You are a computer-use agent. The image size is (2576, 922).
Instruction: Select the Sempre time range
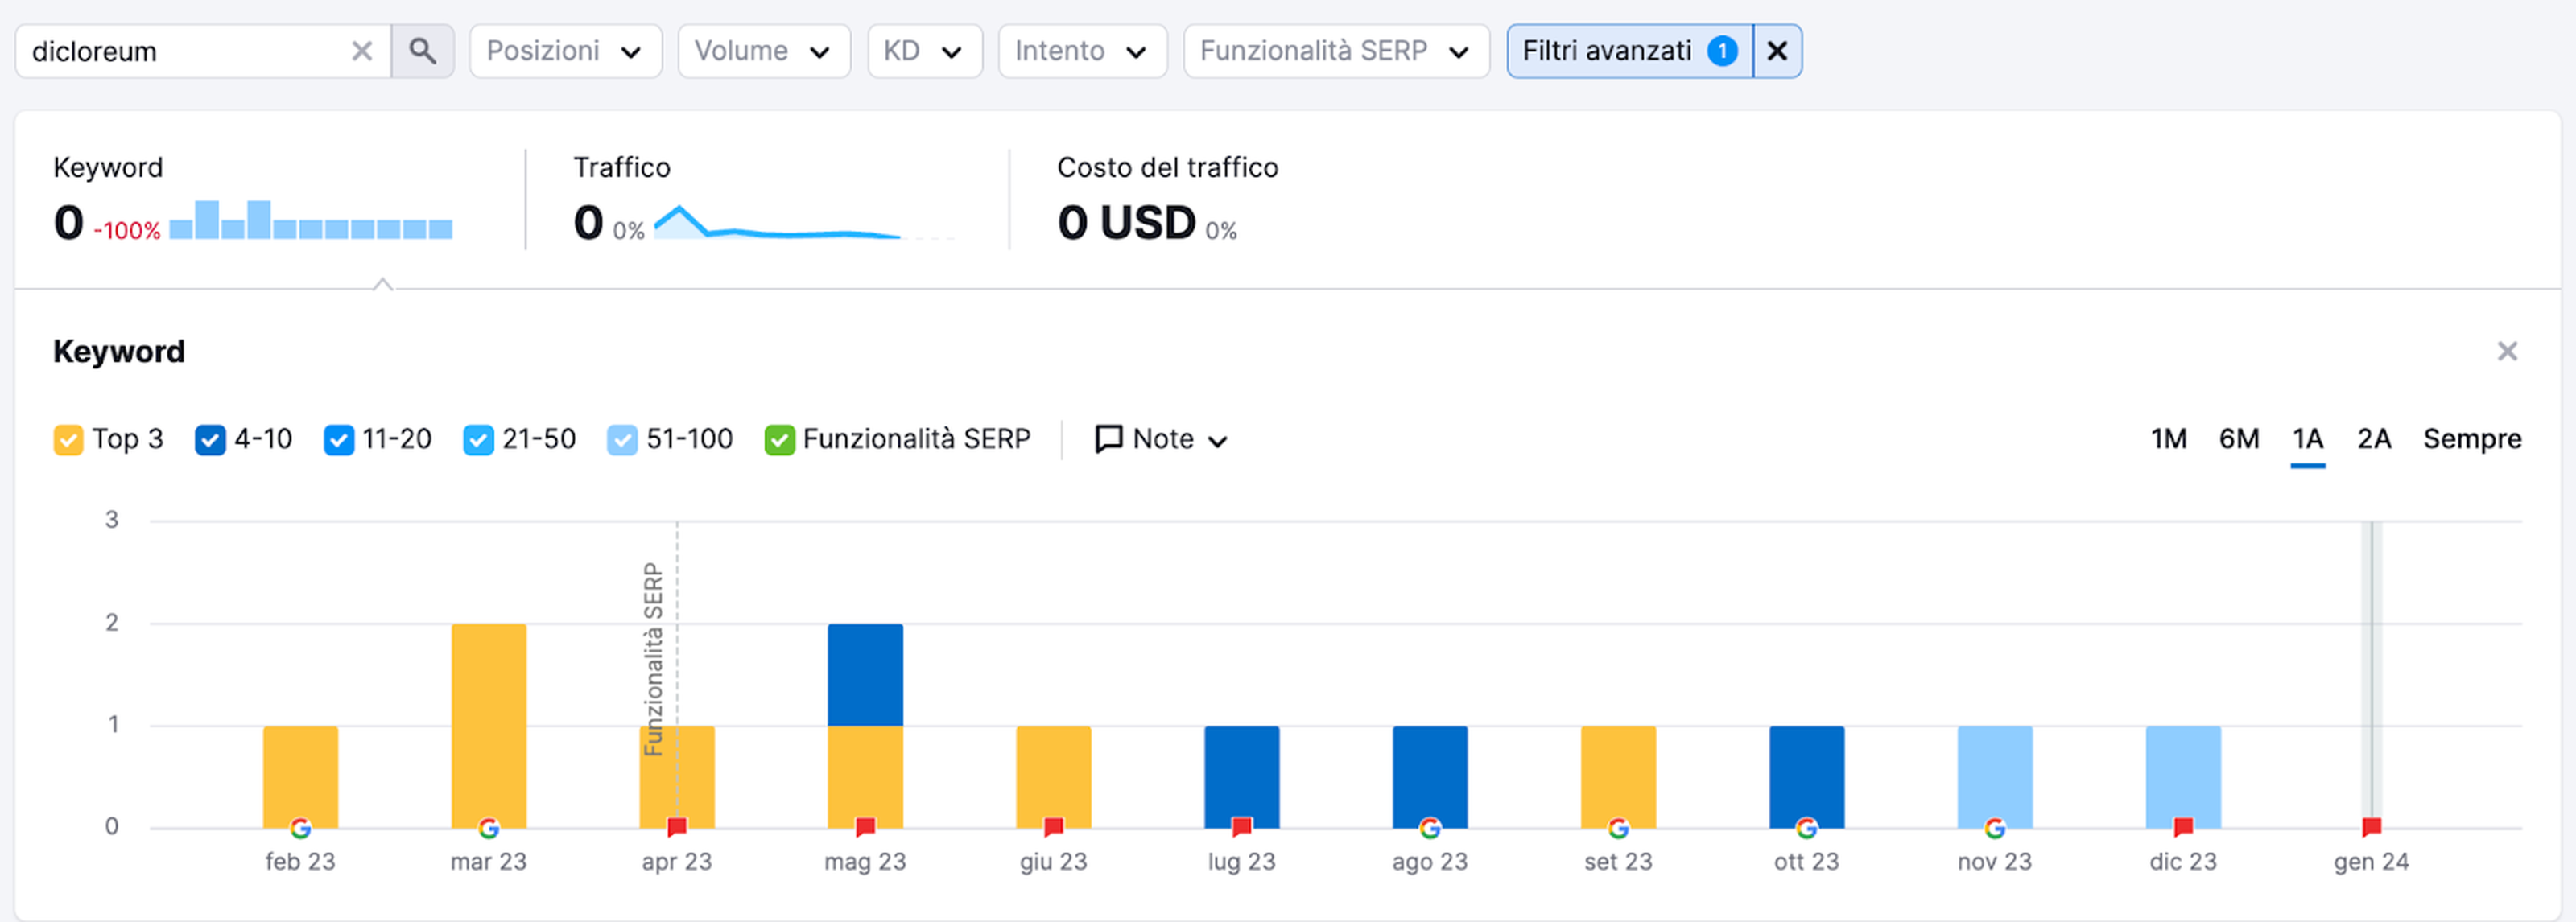(2471, 439)
